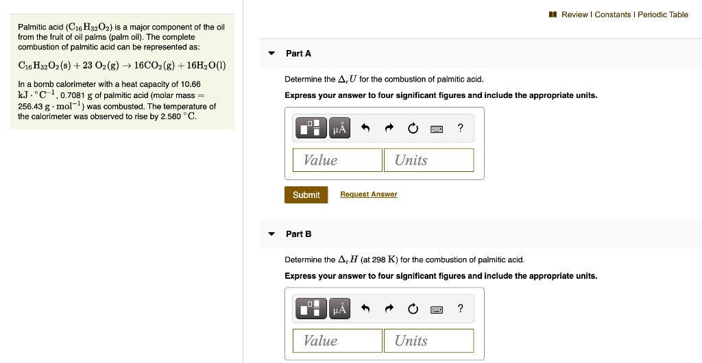Click the templates icon in Part B toolbar

click(311, 309)
